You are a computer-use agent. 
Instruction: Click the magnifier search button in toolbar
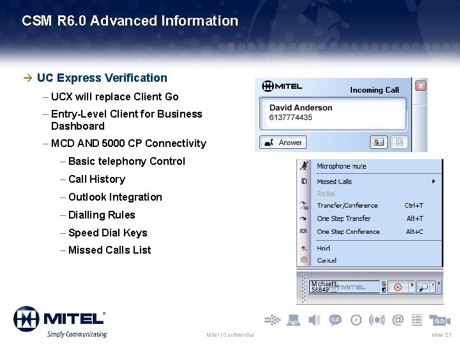click(x=424, y=287)
